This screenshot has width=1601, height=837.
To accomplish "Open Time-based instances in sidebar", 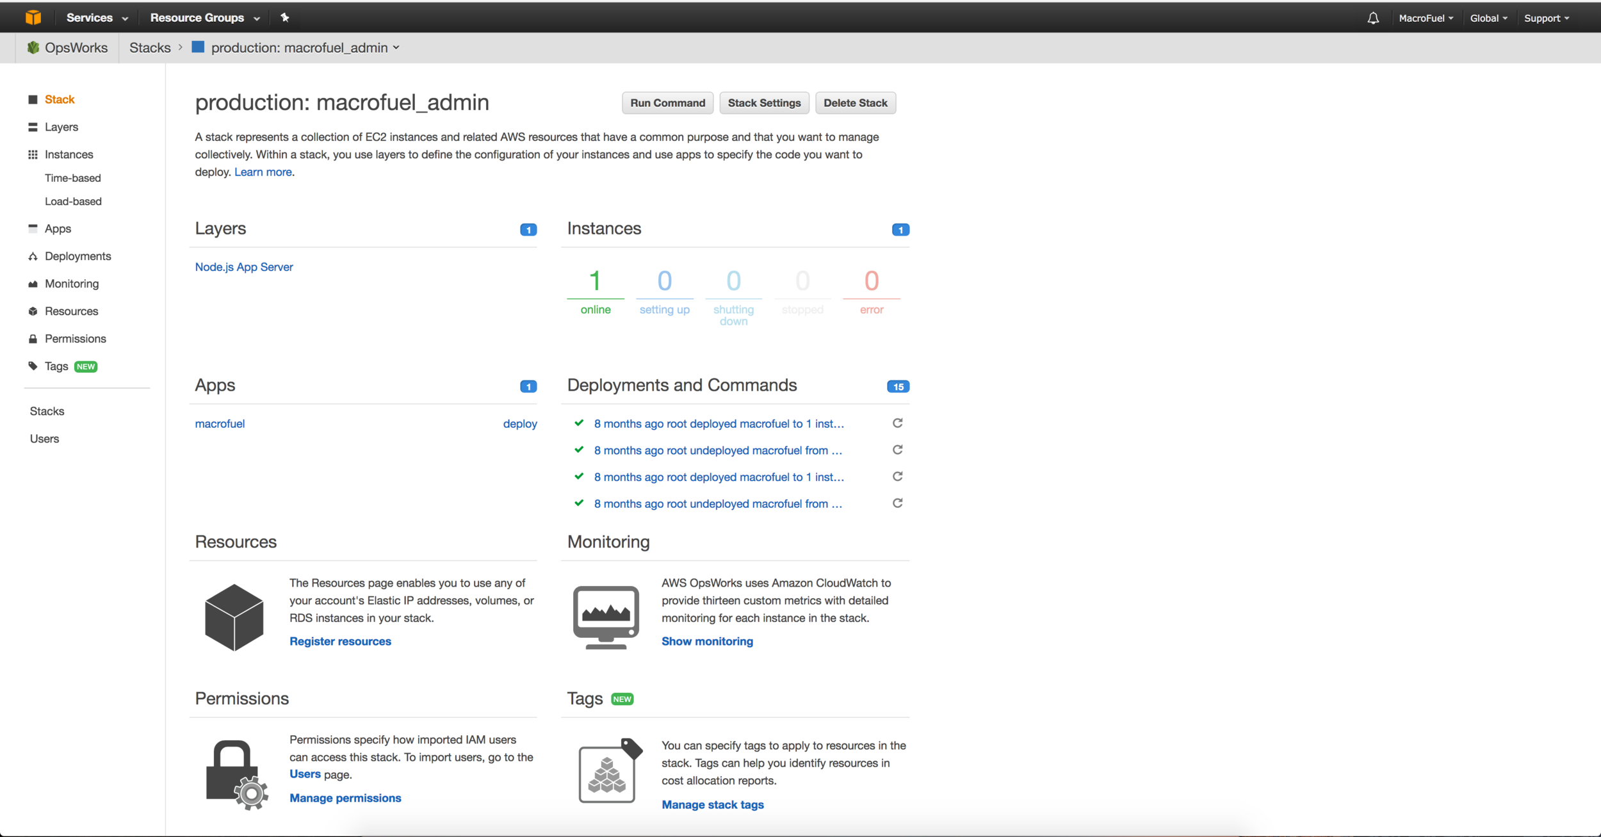I will tap(73, 178).
